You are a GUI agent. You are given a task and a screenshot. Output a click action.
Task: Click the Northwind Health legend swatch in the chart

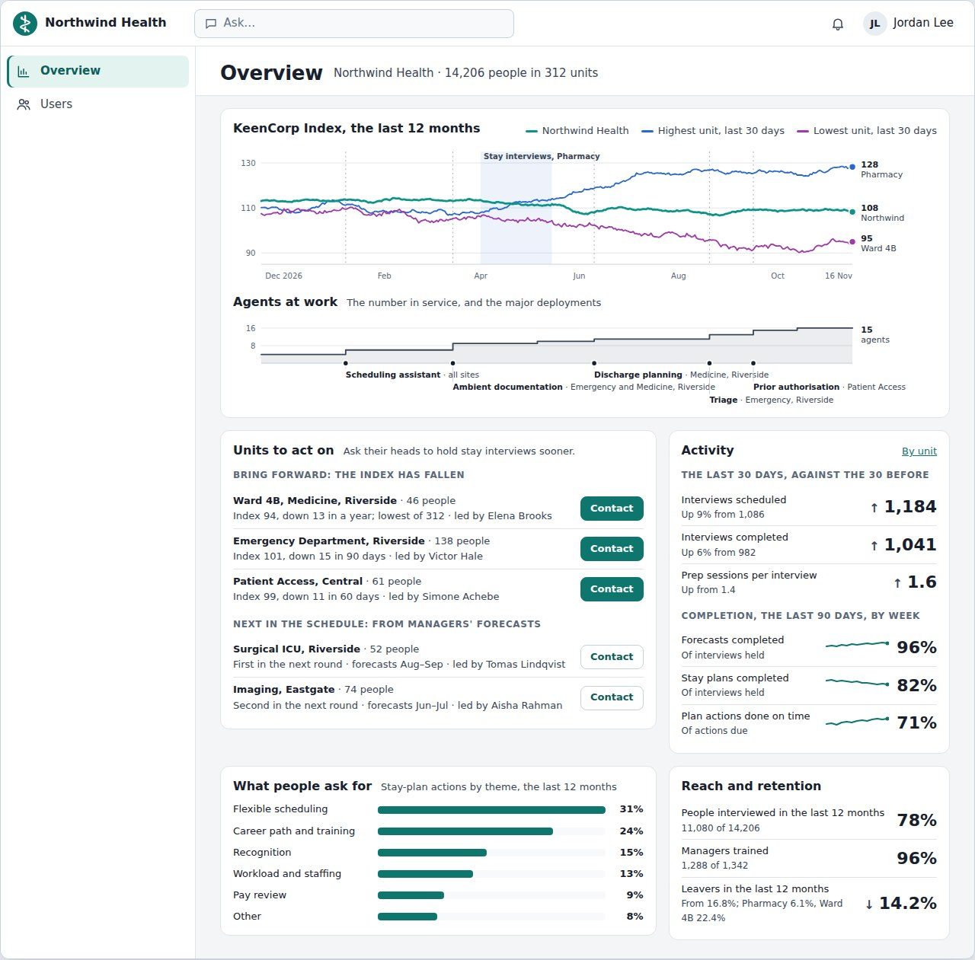coord(532,131)
